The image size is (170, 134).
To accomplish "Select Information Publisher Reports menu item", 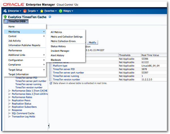I will coord(25,45).
